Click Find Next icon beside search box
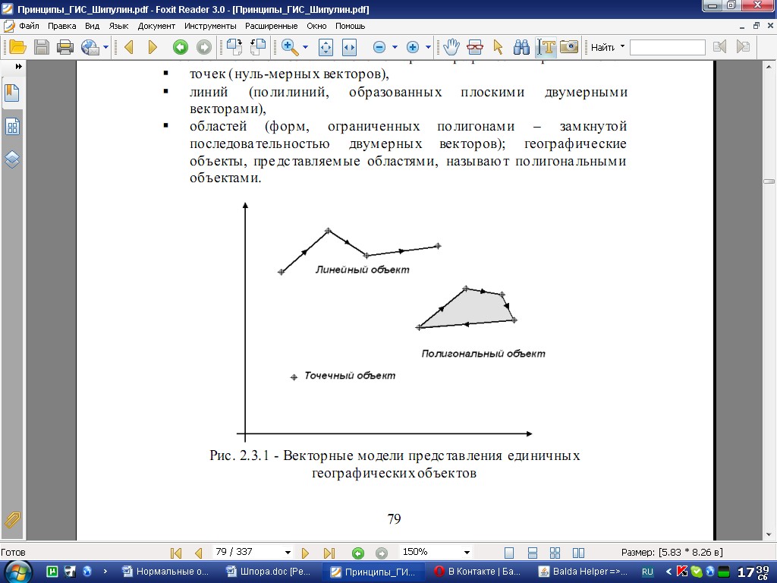The height and width of the screenshot is (583, 777). pos(743,47)
